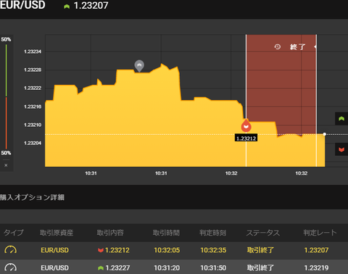Click the 1.23204 price axis label
Image resolution: width=348 pixels, height=274 pixels.
click(33, 143)
